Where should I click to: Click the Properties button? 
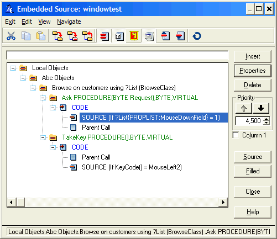[253, 71]
